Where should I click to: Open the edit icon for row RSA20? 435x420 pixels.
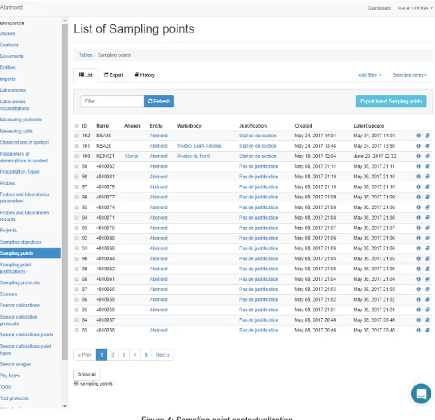(x=427, y=146)
